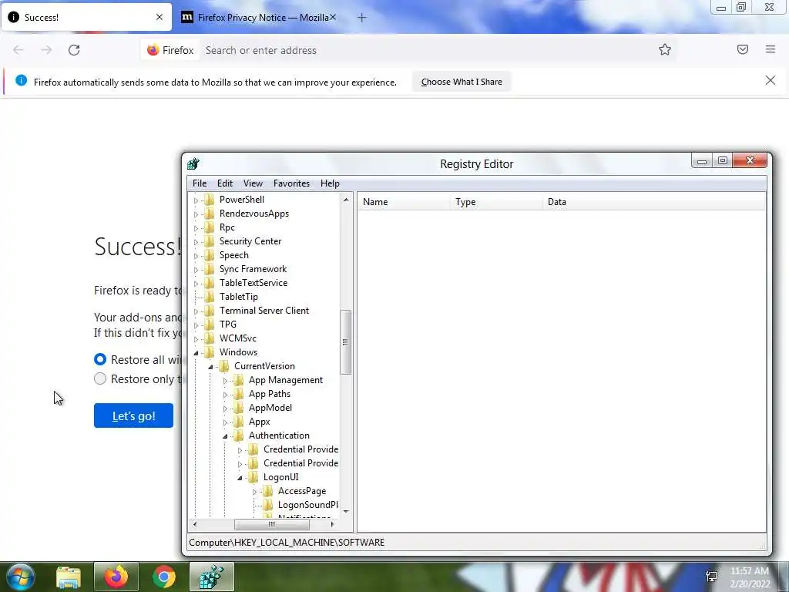Click the Registry Editor title bar icon

tap(193, 163)
